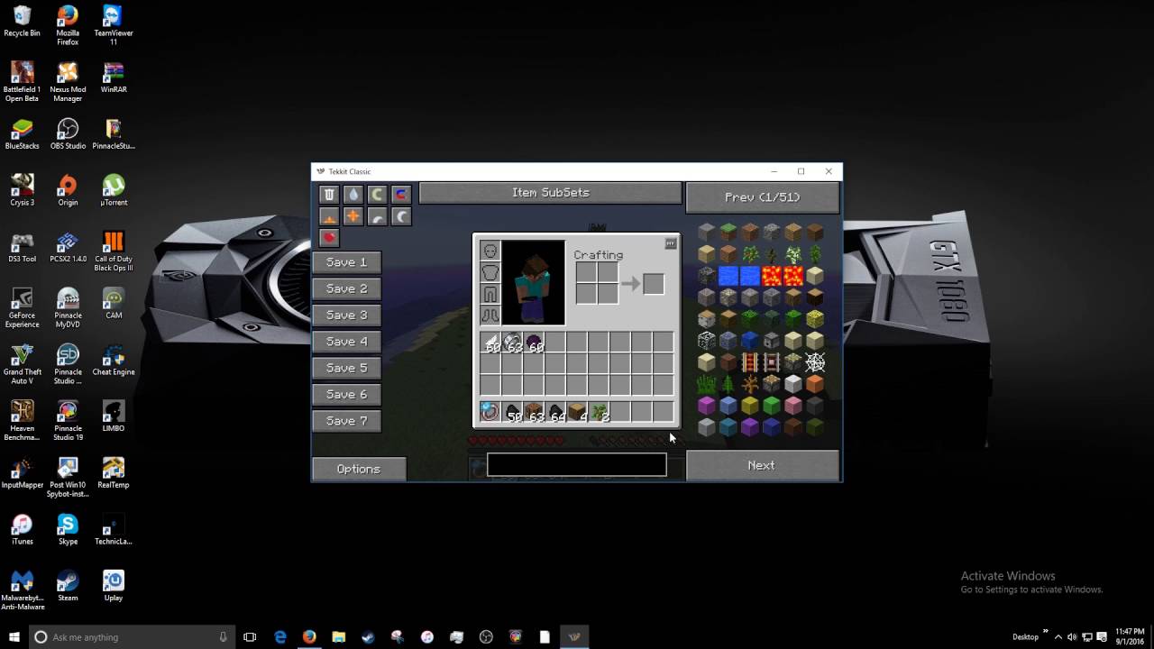Click Save 3 slot button
This screenshot has width=1154, height=649.
[347, 315]
